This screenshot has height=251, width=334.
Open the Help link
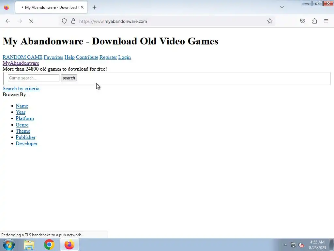coord(69,57)
